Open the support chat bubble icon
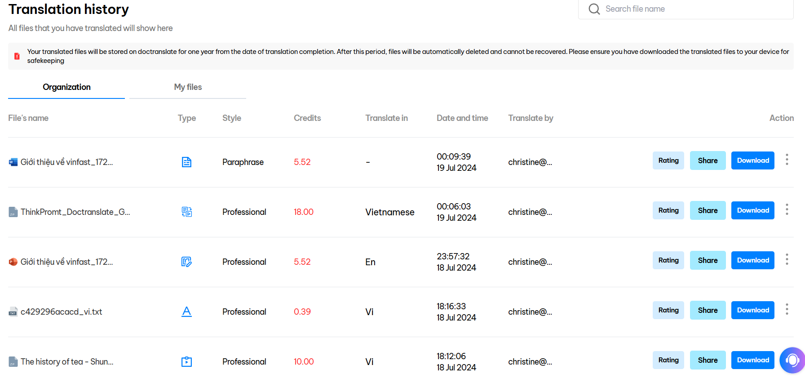 tap(792, 360)
